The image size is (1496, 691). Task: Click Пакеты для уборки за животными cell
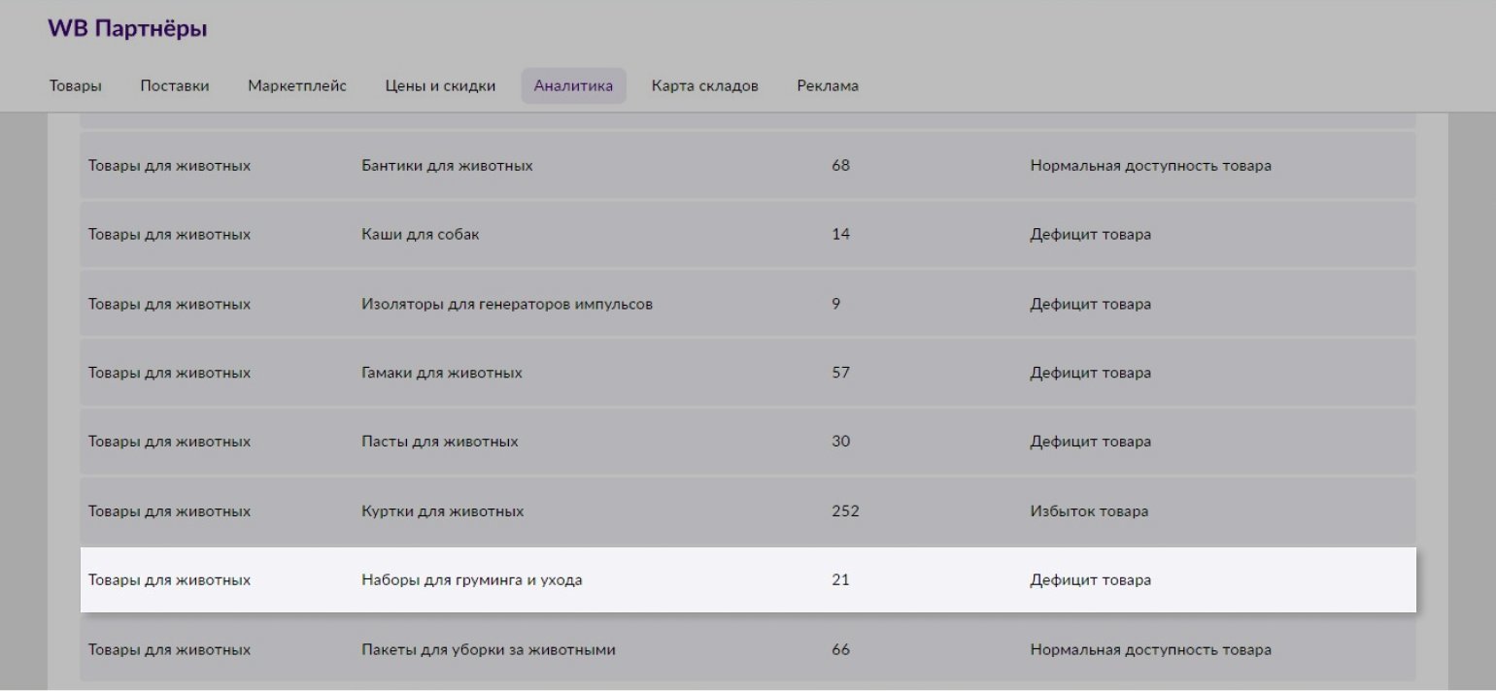(x=489, y=650)
